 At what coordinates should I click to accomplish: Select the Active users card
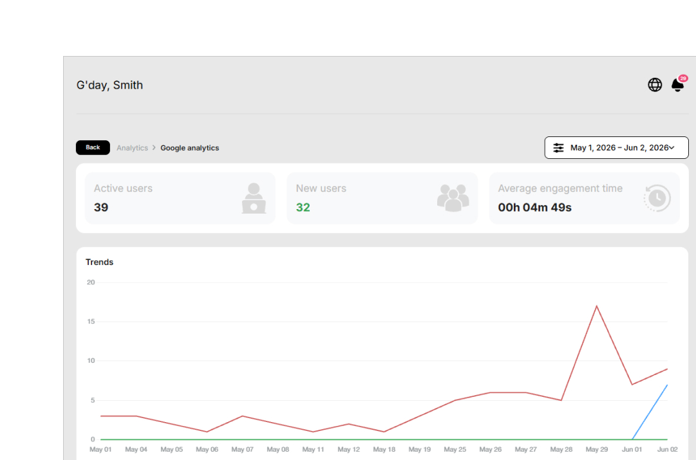180,198
